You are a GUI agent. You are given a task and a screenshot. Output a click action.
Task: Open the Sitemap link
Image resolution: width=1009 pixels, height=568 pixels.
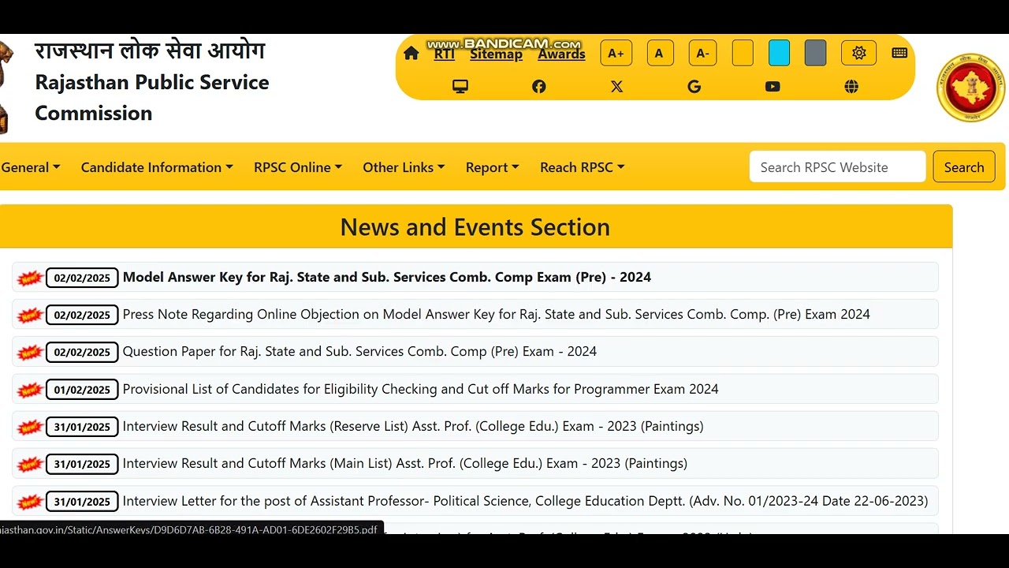pos(497,54)
